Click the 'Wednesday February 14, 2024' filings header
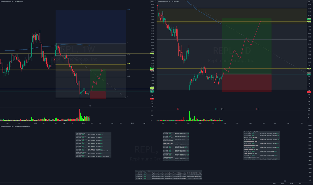313x185 pixels. coord(143,171)
